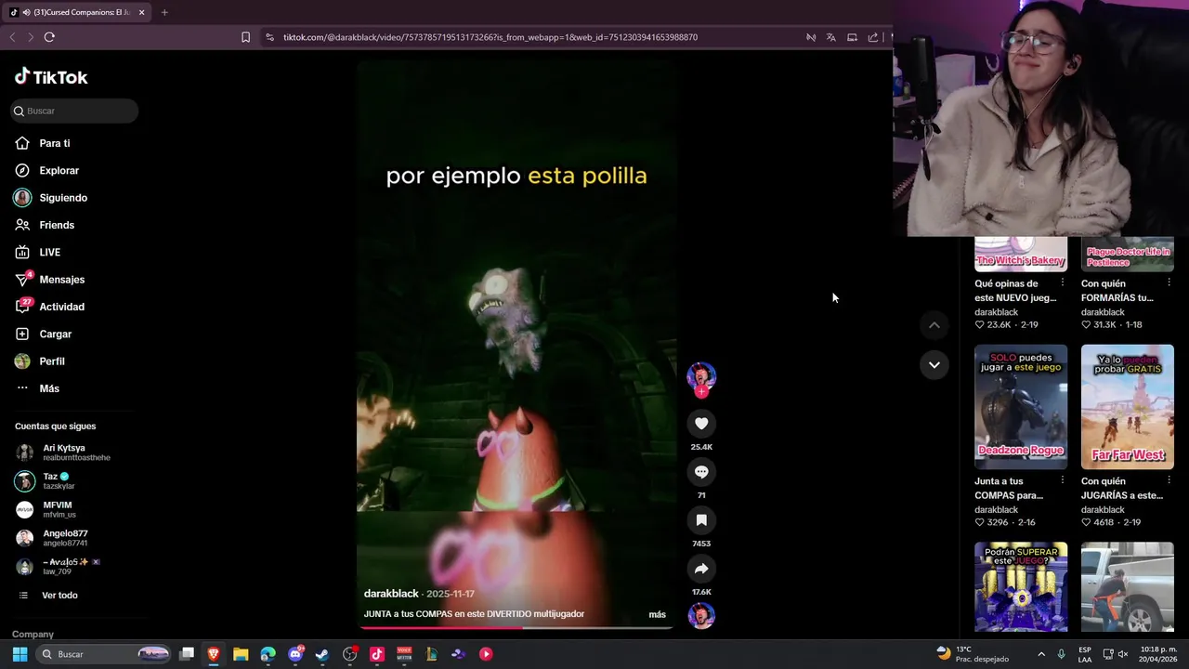Screen dimensions: 1189x669
Task: Bookmark page in address bar
Action: [x=245, y=37]
